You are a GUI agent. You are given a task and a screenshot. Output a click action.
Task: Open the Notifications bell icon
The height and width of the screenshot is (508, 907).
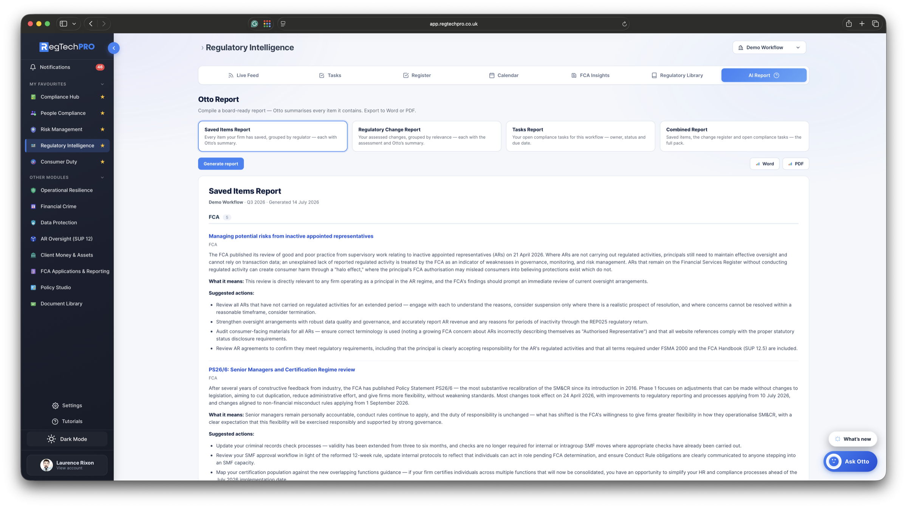[33, 67]
